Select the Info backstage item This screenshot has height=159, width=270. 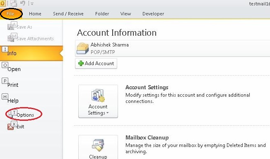tap(31, 53)
